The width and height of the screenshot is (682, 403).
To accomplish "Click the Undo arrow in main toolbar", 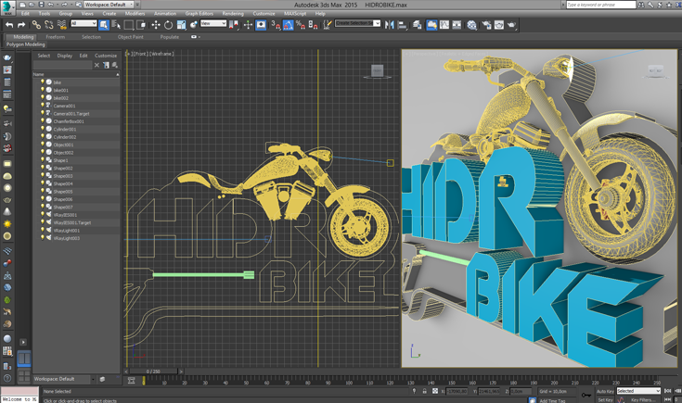I will pyautogui.click(x=8, y=25).
